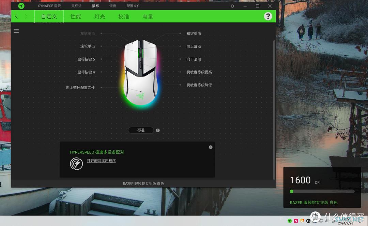This screenshot has height=226, width=368.
Task: Click the 标准 mode button
Action: tap(141, 130)
